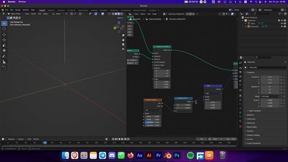This screenshot has width=288, height=162.
Task: Open the node editor Node menu
Action: pos(155,14)
